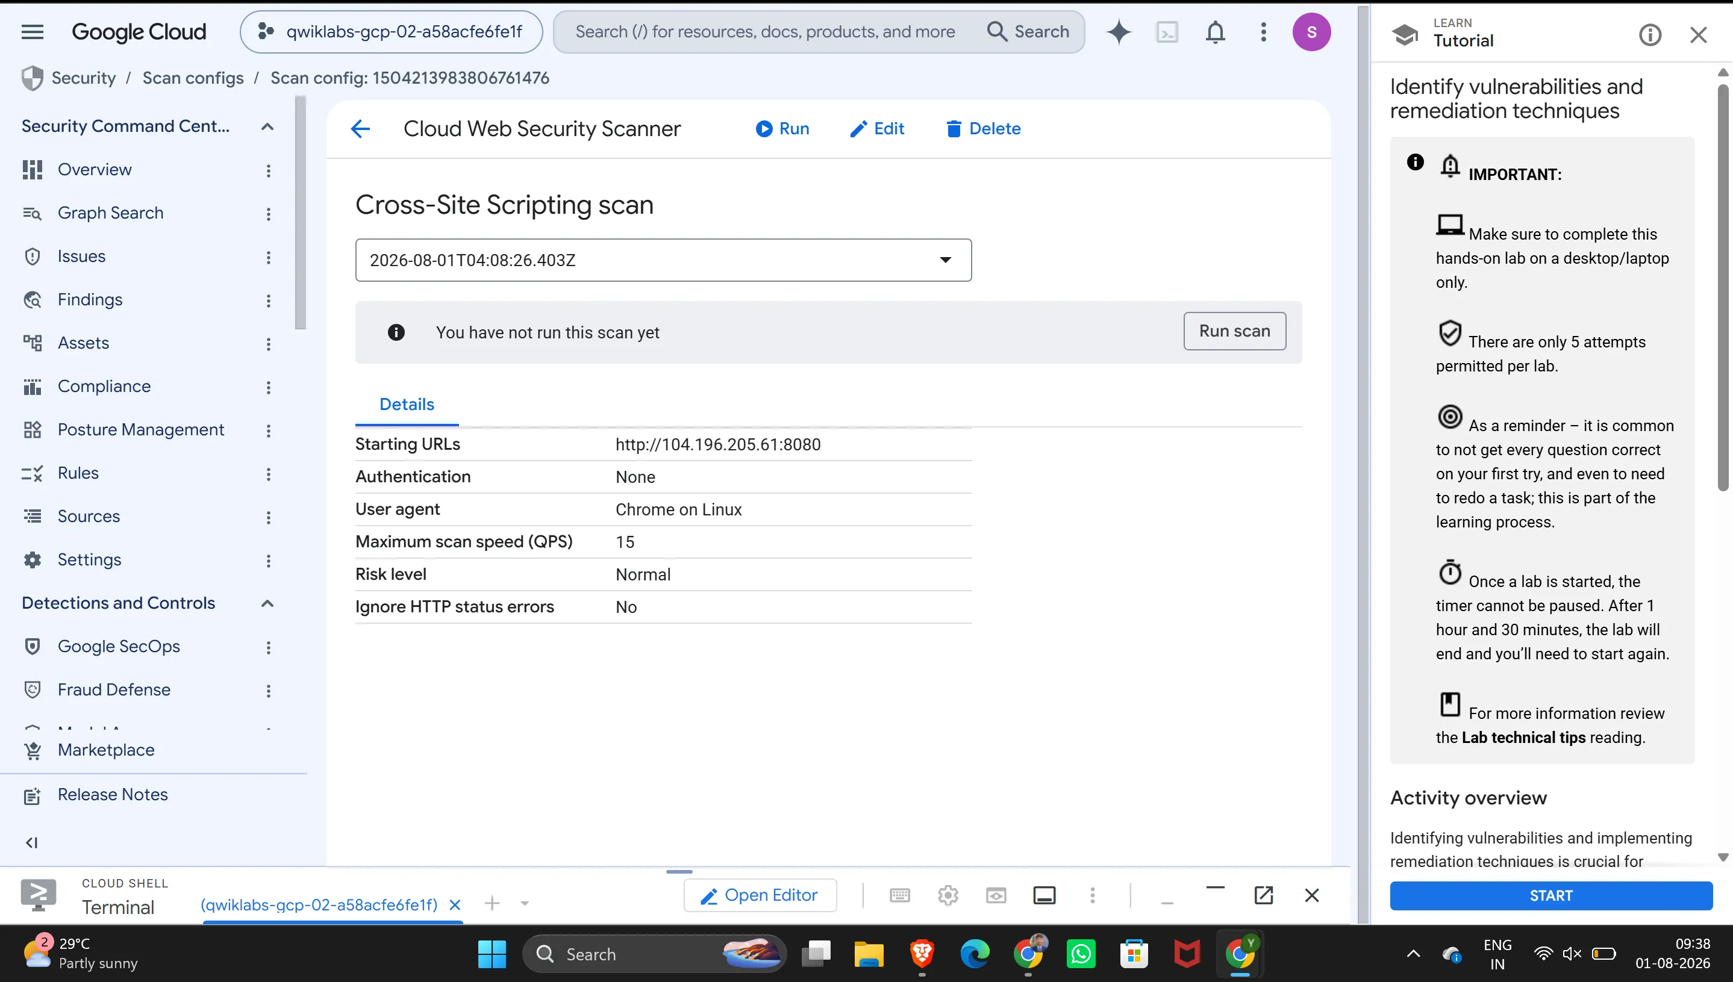Open the scan run timestamp dropdown

(663, 259)
